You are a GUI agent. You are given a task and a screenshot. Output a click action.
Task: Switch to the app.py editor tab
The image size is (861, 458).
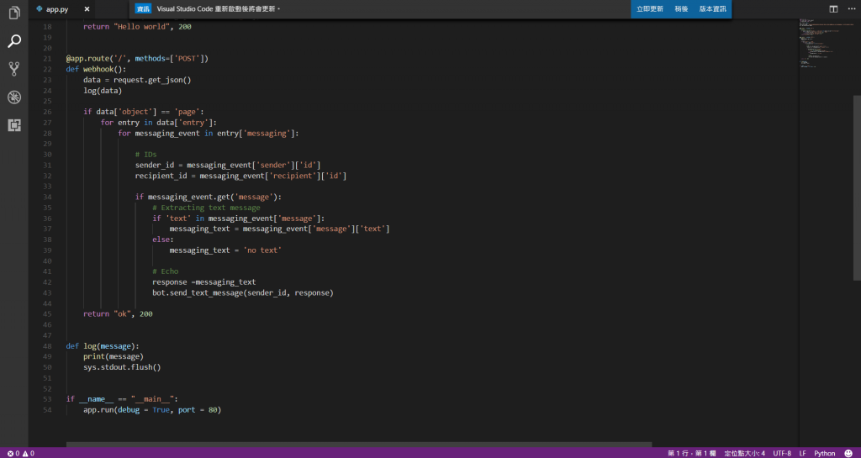pyautogui.click(x=57, y=9)
